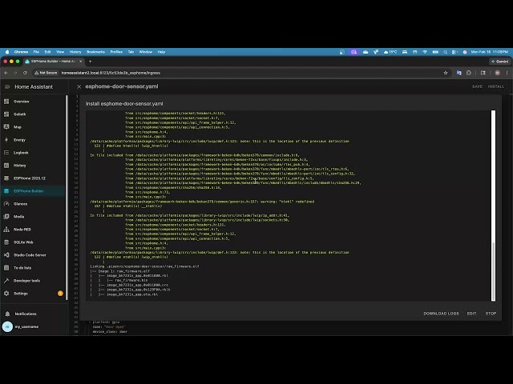Open the Chrome Edit menu
Screen dimensions: 513x384
point(48,52)
